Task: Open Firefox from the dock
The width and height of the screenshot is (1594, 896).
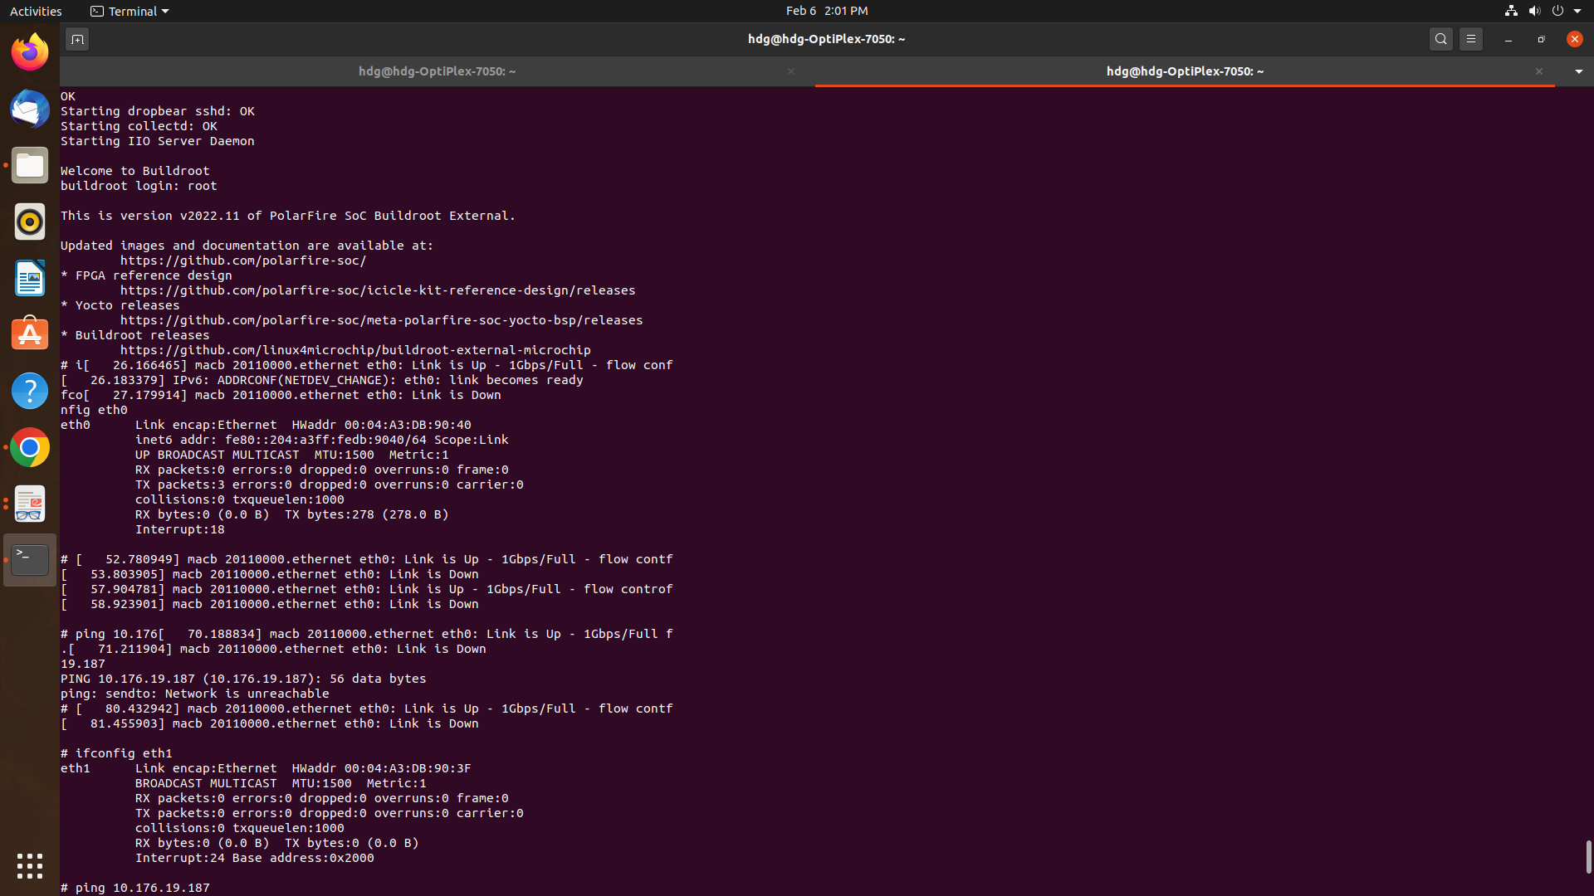Action: pos(29,51)
